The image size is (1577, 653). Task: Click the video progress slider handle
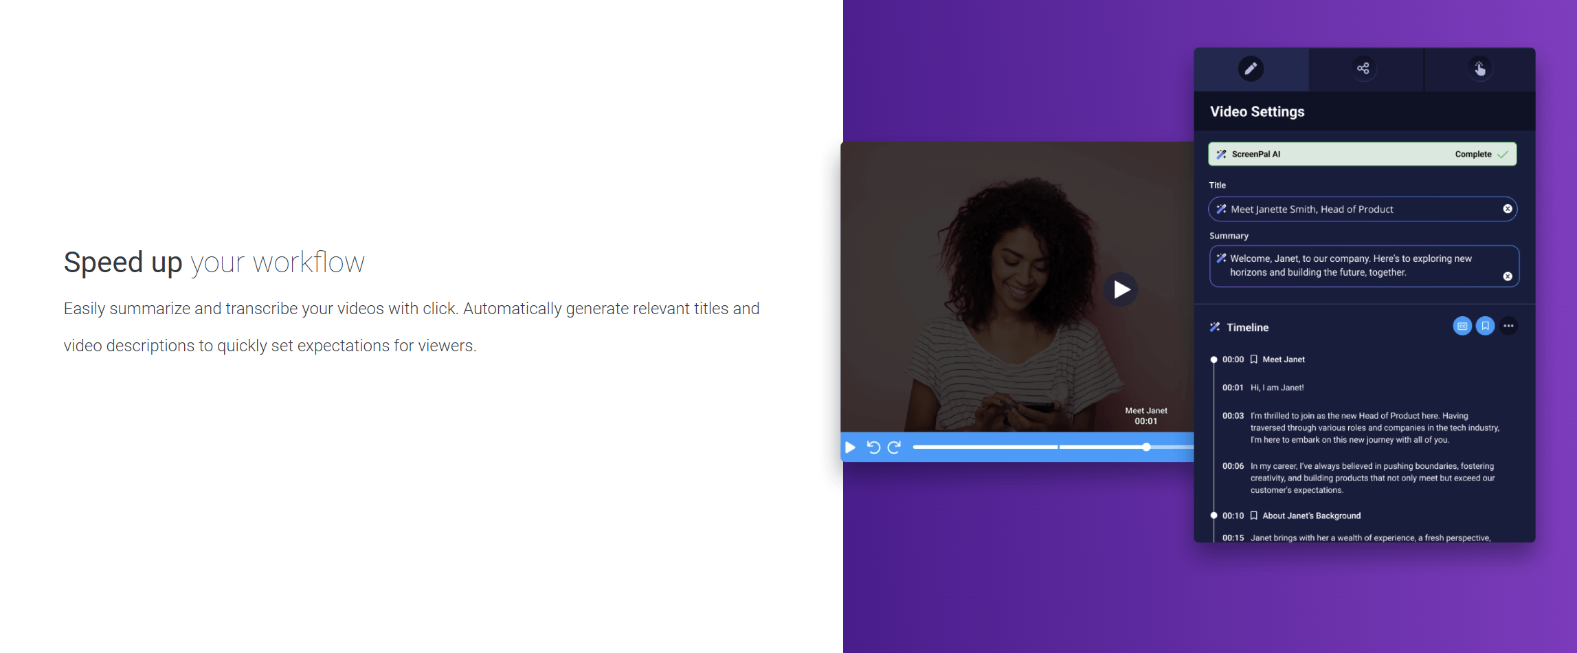click(1146, 447)
